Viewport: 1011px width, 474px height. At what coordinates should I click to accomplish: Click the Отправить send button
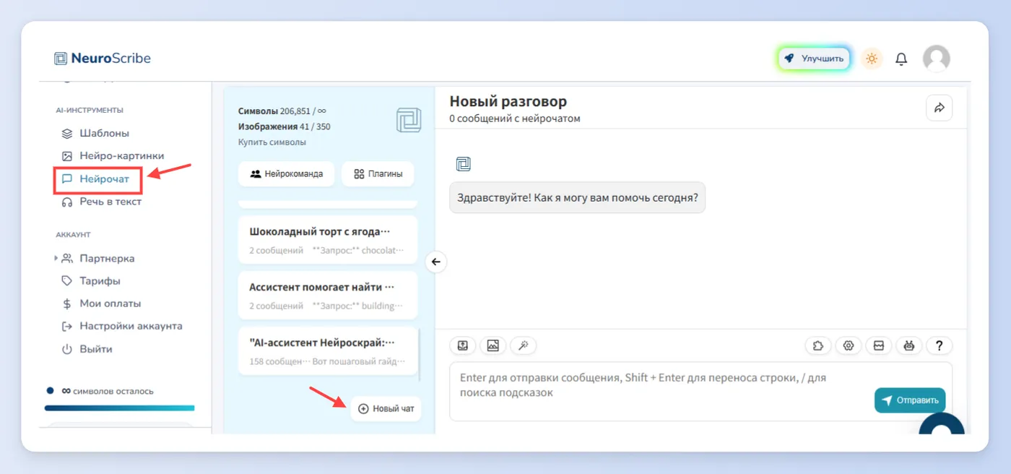click(x=910, y=400)
